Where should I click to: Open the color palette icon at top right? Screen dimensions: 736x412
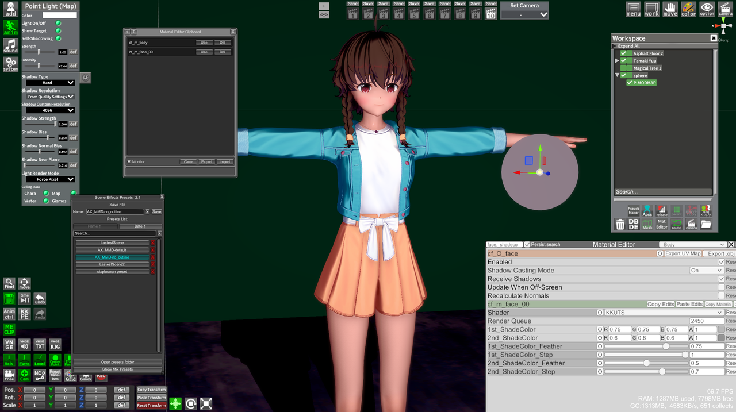[x=688, y=9]
